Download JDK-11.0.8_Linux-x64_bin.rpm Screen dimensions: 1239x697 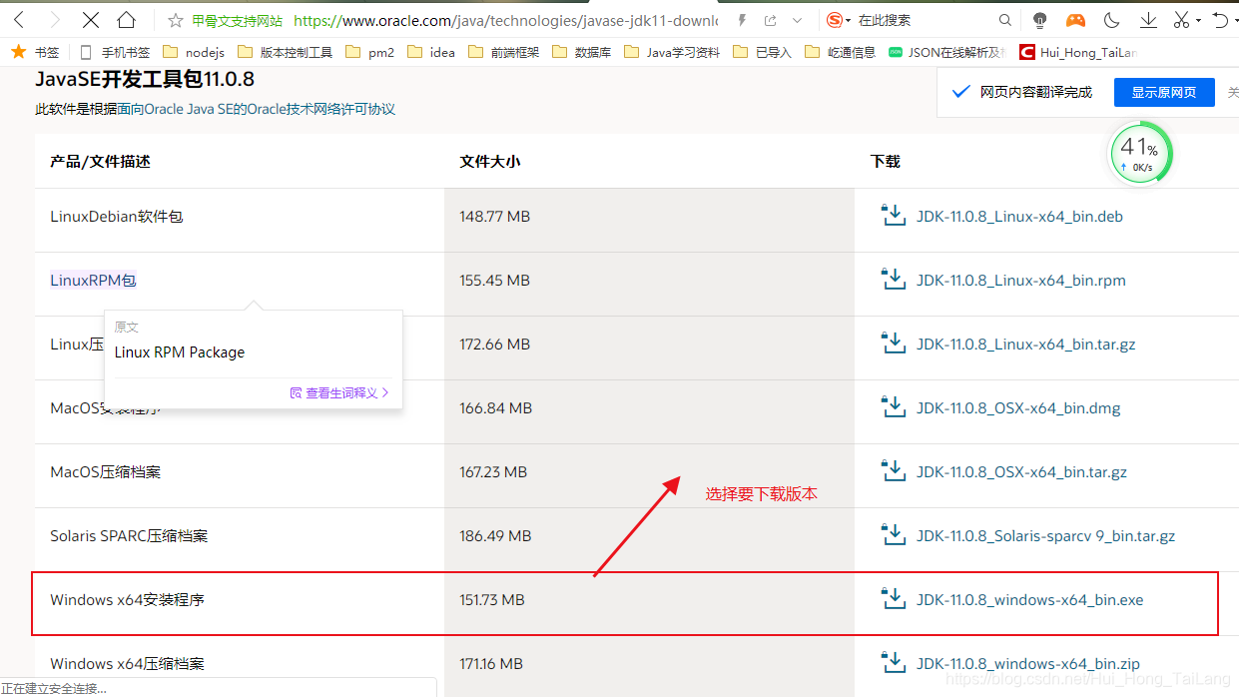1021,280
